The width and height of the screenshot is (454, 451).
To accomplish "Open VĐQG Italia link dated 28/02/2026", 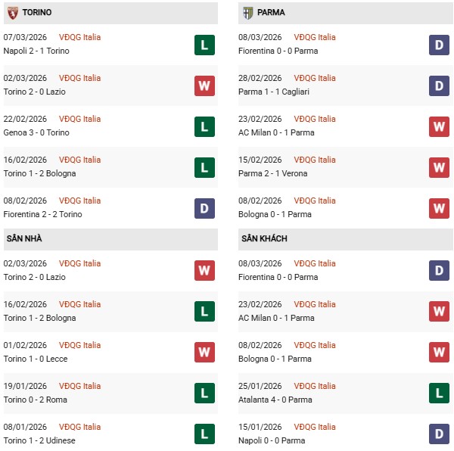I will (x=315, y=78).
